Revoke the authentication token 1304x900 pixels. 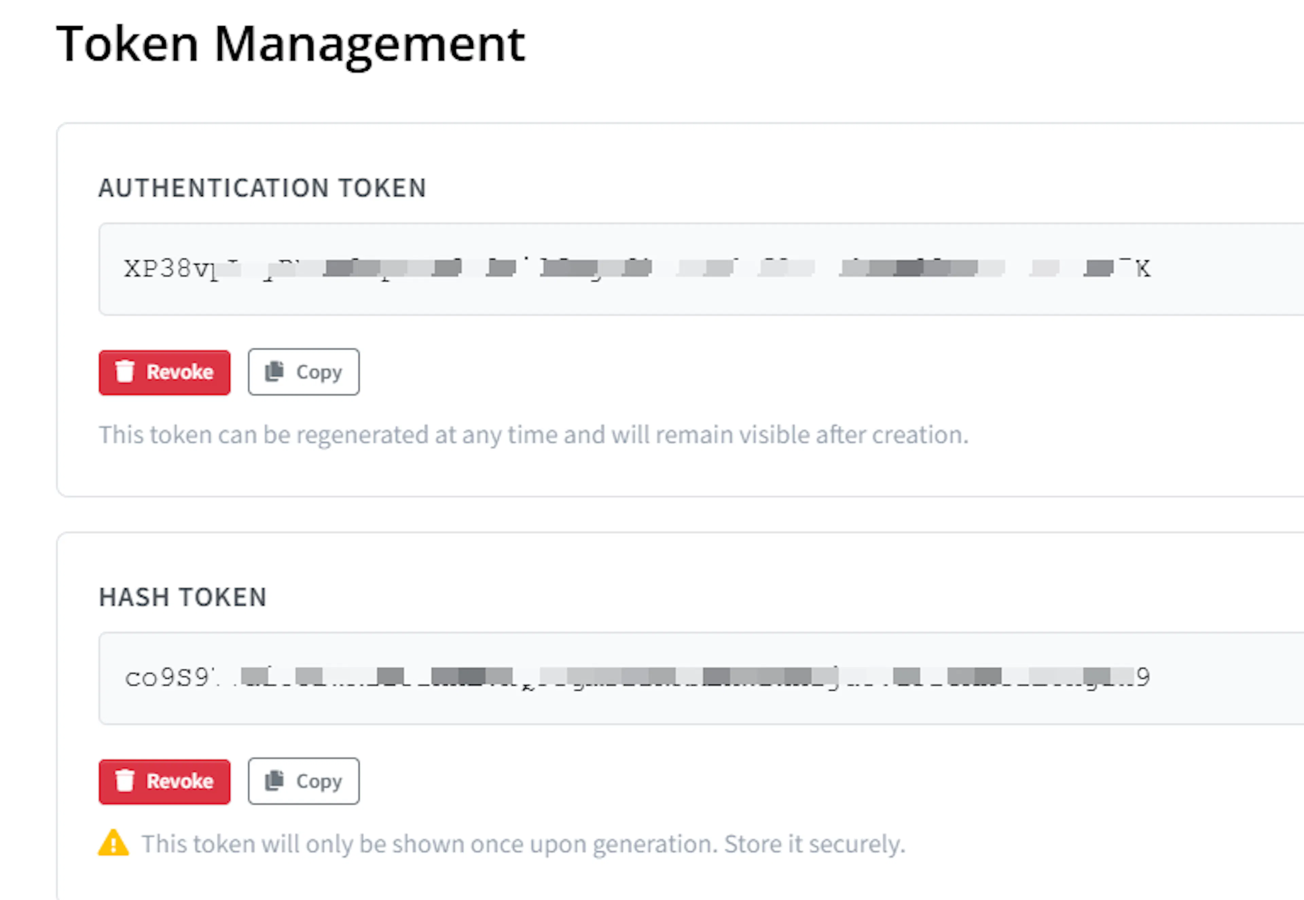pos(164,372)
